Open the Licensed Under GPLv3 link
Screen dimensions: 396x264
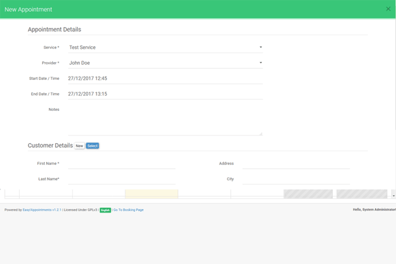[81, 210]
